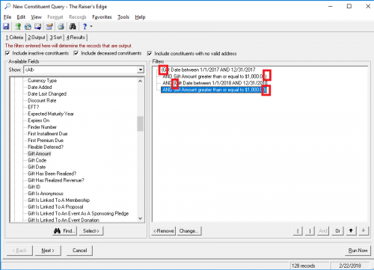Select the Date Last Changed field
This screenshot has width=374, height=270.
click(47, 93)
